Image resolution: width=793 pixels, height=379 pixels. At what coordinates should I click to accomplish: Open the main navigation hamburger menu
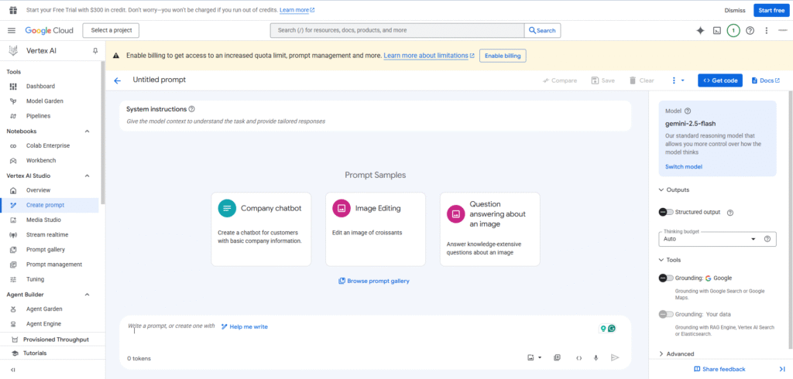pos(12,30)
